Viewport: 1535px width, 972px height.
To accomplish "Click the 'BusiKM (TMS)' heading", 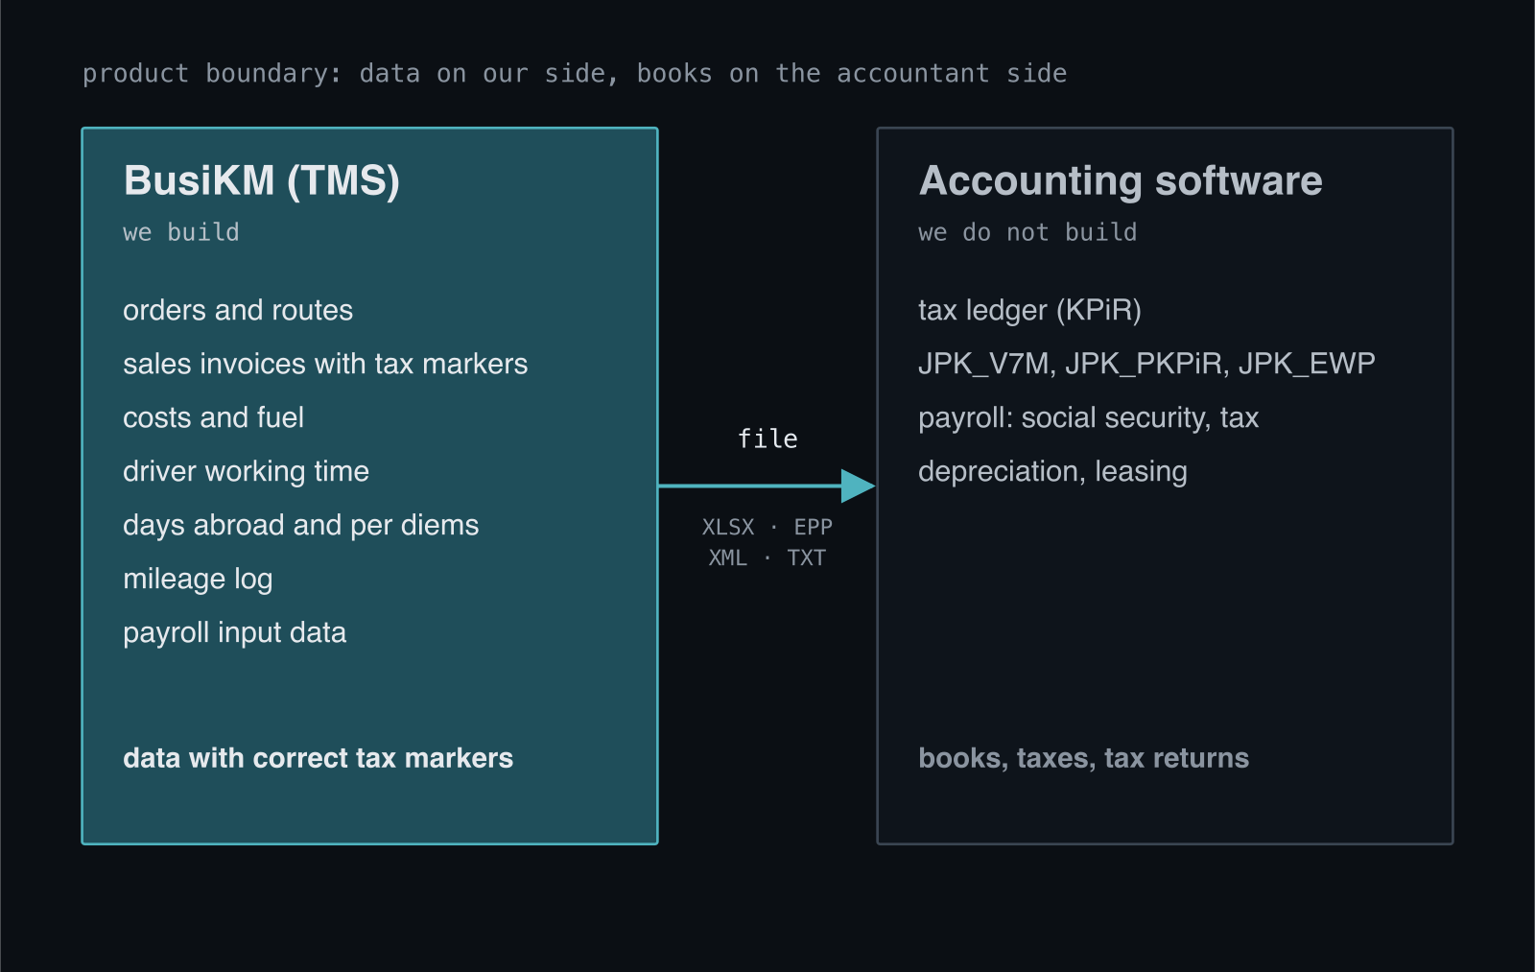I will click(261, 181).
